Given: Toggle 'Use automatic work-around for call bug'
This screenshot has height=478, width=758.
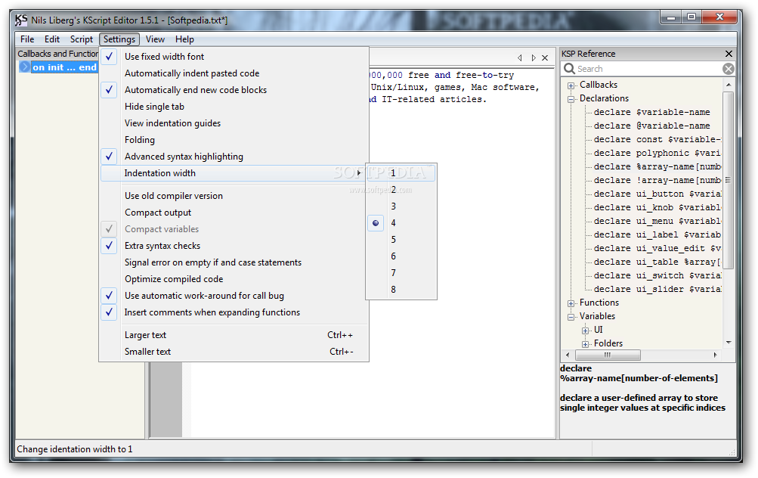Looking at the screenshot, I should (234, 296).
